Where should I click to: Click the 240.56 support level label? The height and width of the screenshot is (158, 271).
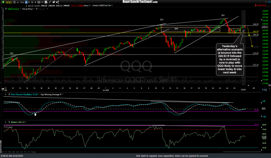pyautogui.click(x=256, y=35)
